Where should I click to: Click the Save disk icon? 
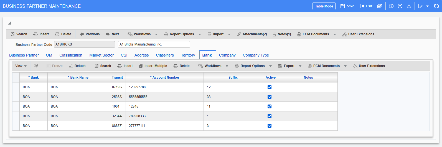coord(343,6)
